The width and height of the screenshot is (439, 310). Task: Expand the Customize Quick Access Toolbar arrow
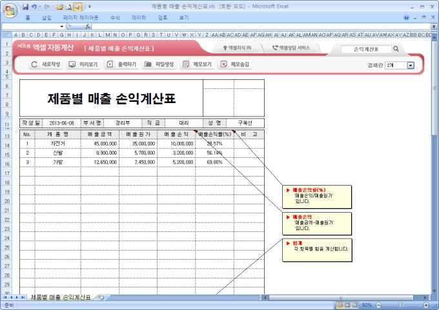click(x=89, y=6)
